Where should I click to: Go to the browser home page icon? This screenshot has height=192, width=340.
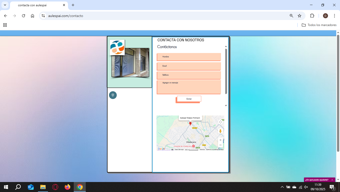click(x=32, y=16)
